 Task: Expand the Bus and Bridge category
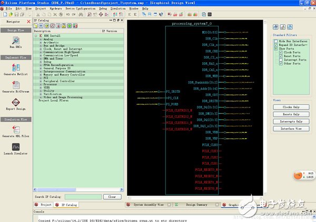click(x=41, y=45)
